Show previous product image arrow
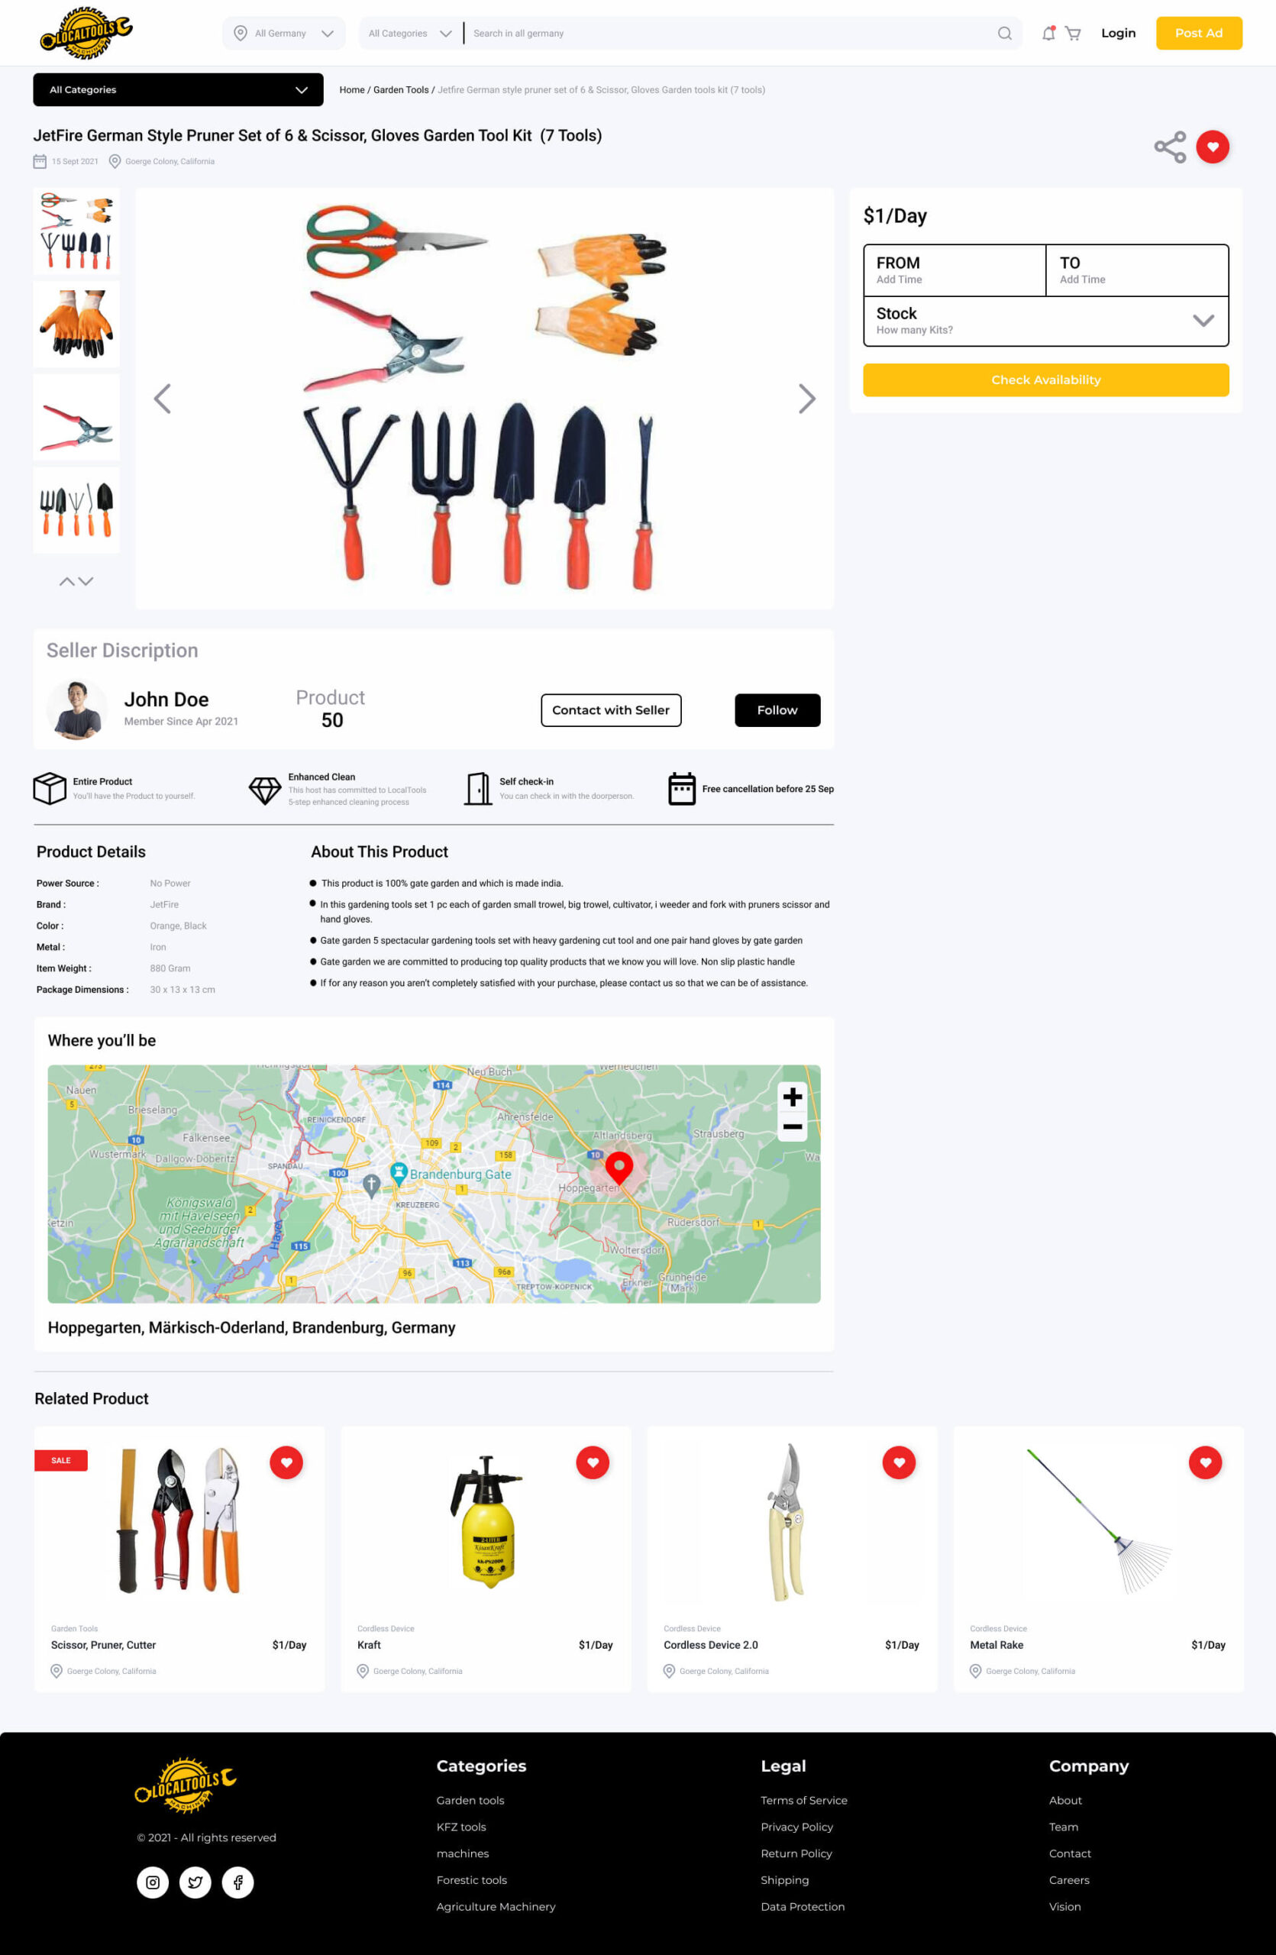 pos(163,399)
